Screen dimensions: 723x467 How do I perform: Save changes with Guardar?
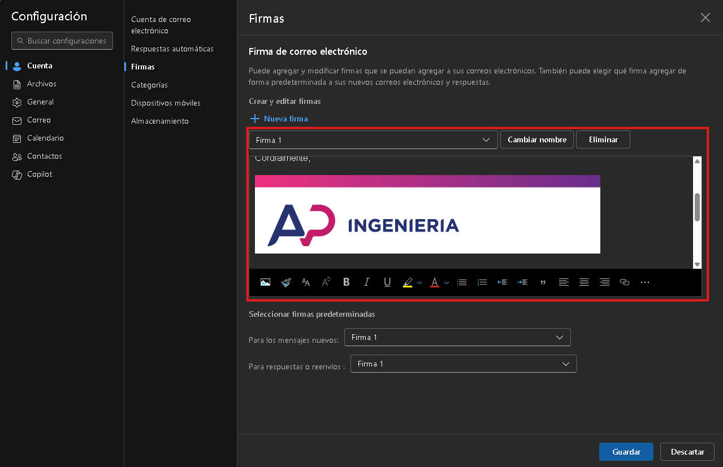click(x=626, y=452)
